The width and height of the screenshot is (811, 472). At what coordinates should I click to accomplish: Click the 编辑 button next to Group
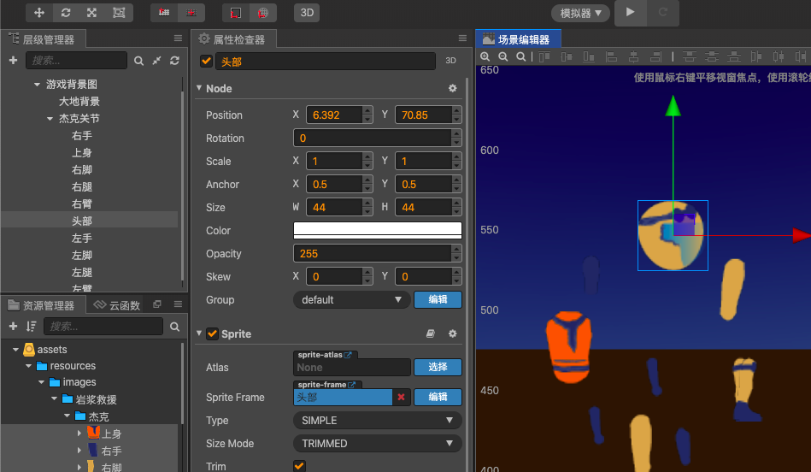438,299
